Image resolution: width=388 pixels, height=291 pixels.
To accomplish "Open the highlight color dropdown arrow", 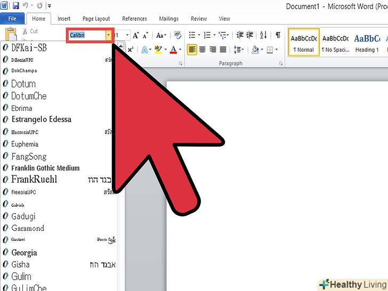I will (x=165, y=50).
